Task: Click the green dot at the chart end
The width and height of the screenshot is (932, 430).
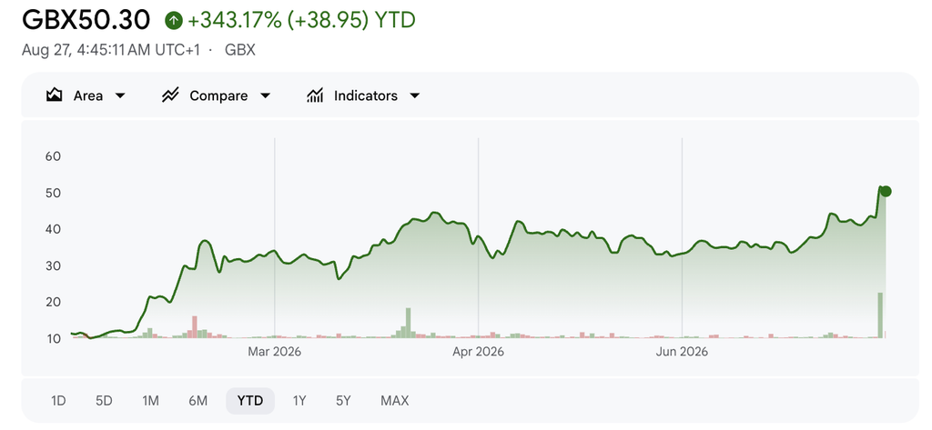Action: [x=886, y=191]
